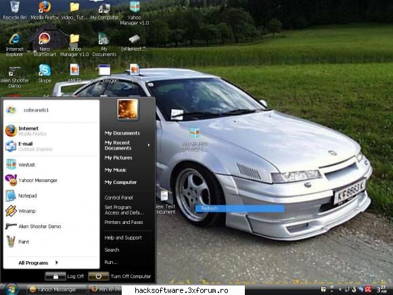Launch Mozilla Firefox from its desktop shortcut
Image resolution: width=393 pixels, height=295 pixels.
coord(45,11)
